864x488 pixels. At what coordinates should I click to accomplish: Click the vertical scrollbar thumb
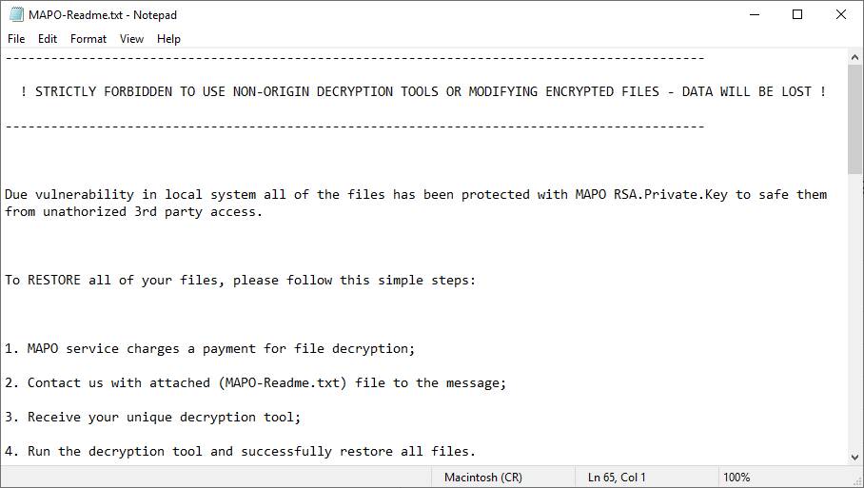click(855, 119)
